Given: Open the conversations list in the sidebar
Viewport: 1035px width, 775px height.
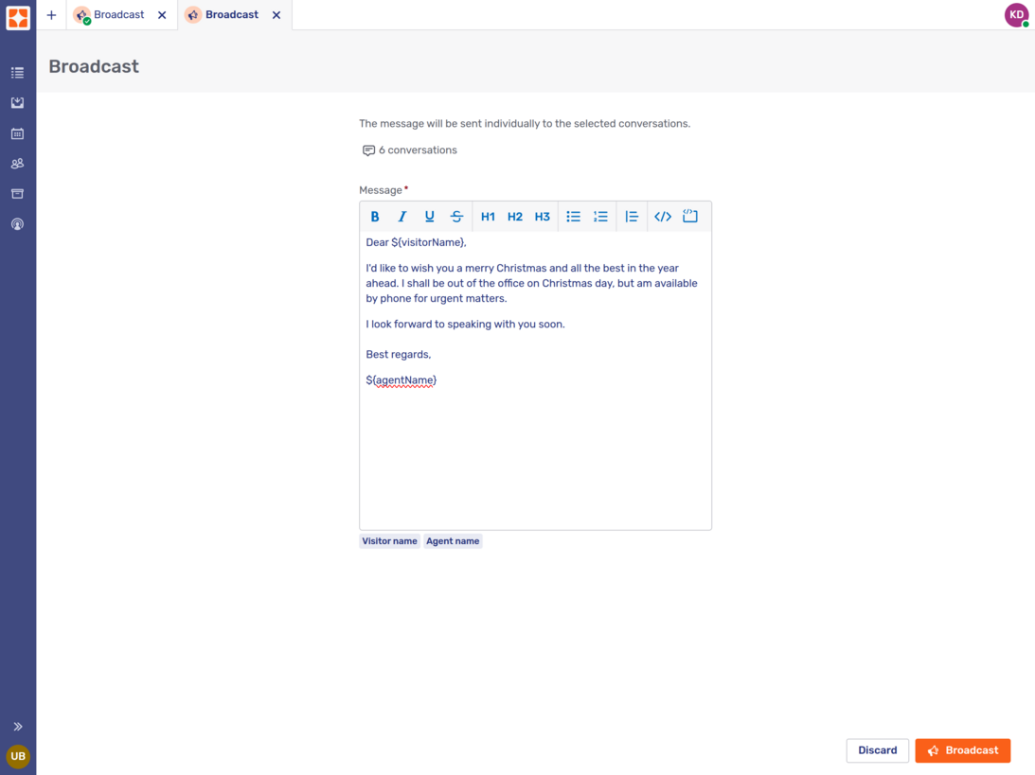Looking at the screenshot, I should tap(17, 72).
